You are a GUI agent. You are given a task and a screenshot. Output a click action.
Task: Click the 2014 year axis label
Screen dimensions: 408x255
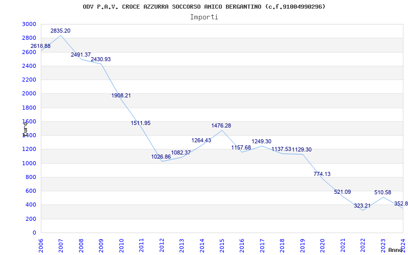click(201, 245)
